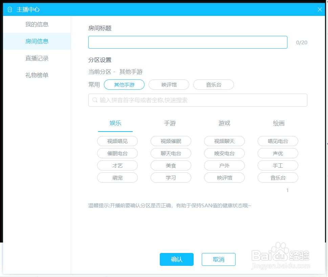Select the 直播记录 sidebar entry
Viewport: 328px width, 277px height.
[x=37, y=58]
